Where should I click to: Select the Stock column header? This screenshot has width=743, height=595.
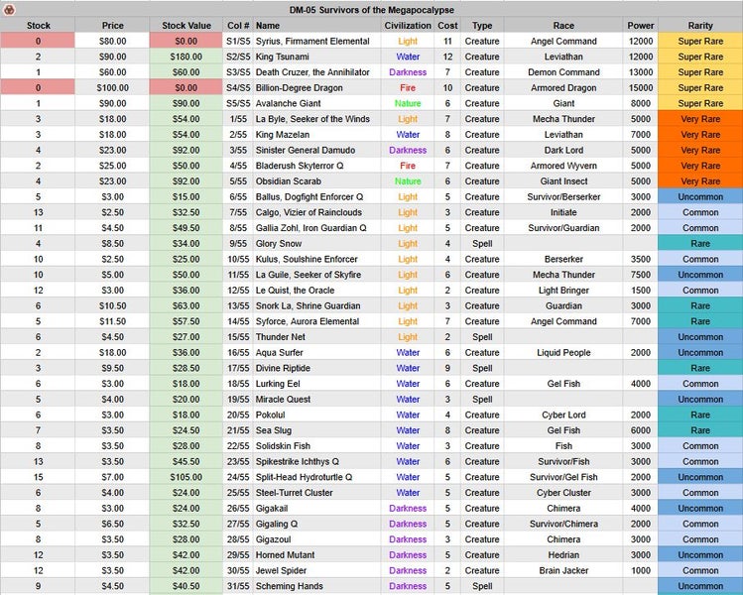click(x=38, y=26)
